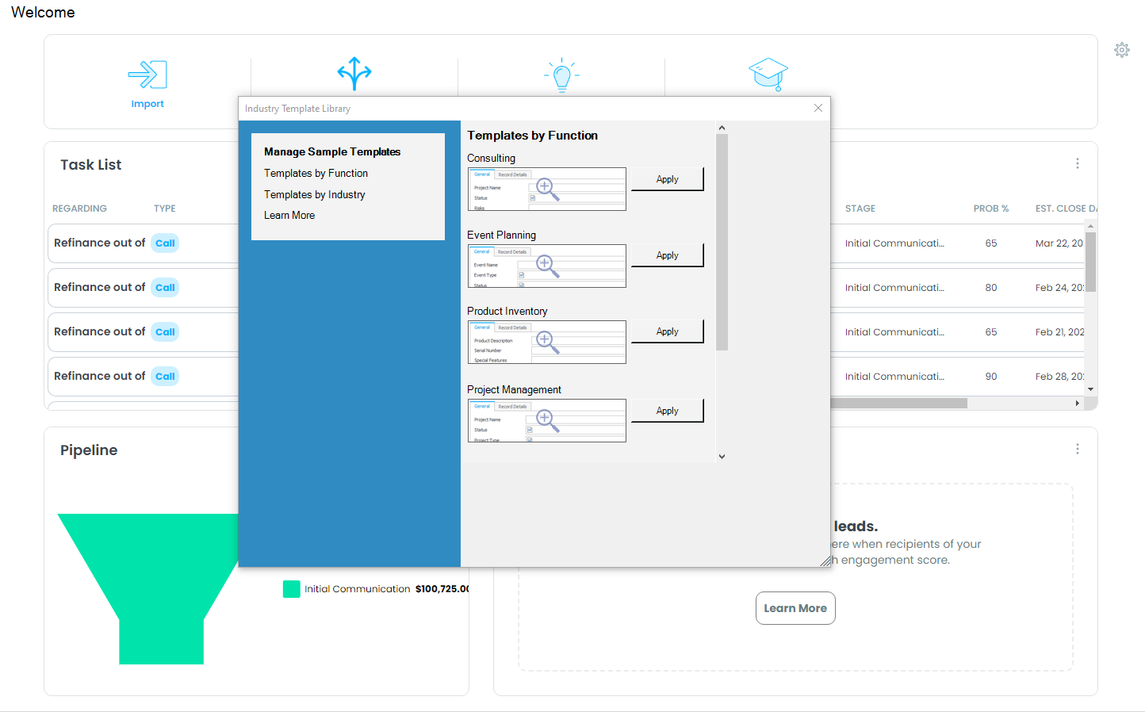Click template list scroll up arrow

coord(722,128)
